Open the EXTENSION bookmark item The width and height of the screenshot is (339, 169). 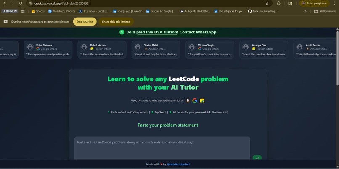[x=10, y=11]
